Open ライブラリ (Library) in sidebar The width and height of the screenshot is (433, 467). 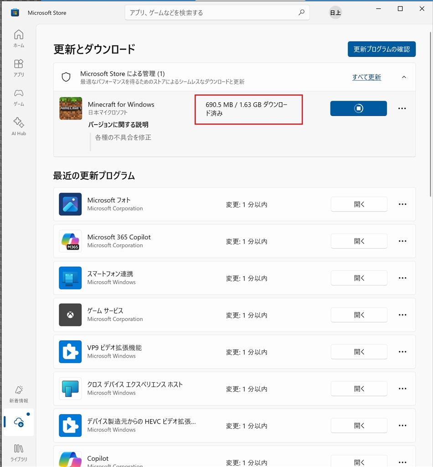tap(18, 453)
